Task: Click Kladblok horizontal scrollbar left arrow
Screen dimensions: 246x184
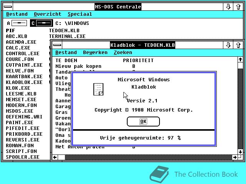Action: pyautogui.click(x=55, y=157)
